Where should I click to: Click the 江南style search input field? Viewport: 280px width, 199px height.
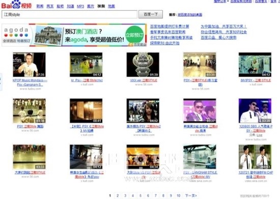[x=69, y=14]
